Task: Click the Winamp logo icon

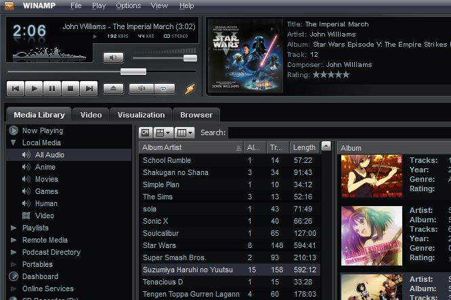Action: click(9, 5)
